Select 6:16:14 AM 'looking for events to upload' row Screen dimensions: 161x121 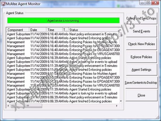[x=63, y=62]
